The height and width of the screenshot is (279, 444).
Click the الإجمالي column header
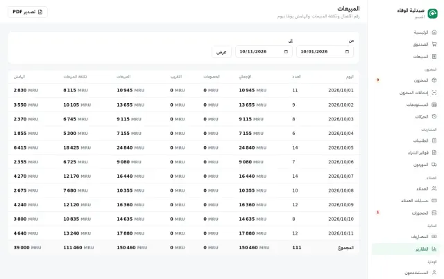coord(245,77)
